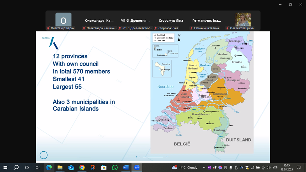Click muted mic icon beside Олейнікова Ірина name

227,28
